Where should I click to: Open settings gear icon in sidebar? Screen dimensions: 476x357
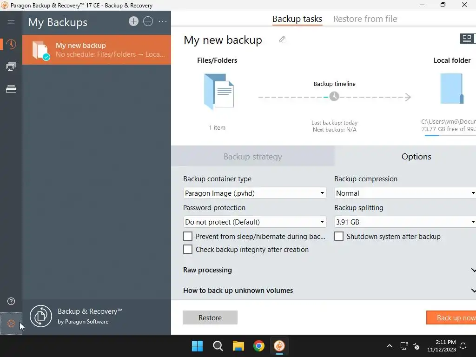tap(11, 324)
